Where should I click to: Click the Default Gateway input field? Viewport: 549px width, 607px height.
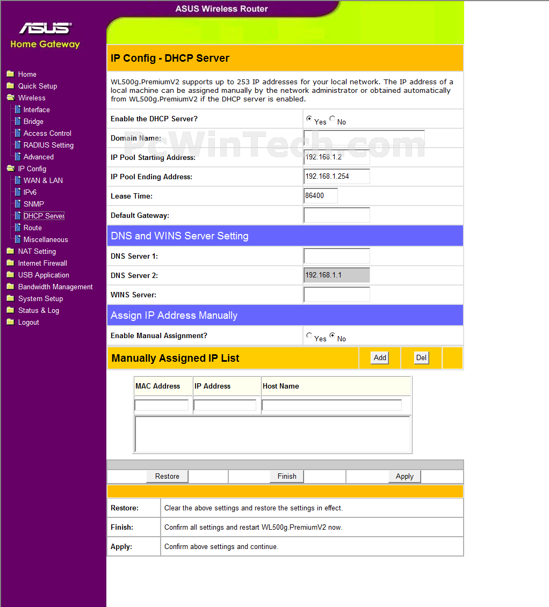337,215
